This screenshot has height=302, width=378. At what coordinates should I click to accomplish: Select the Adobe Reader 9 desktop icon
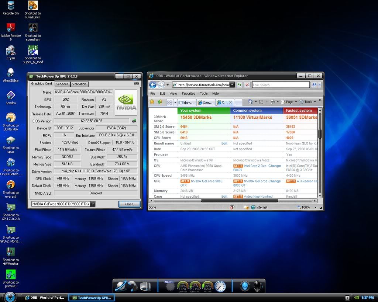(11, 32)
